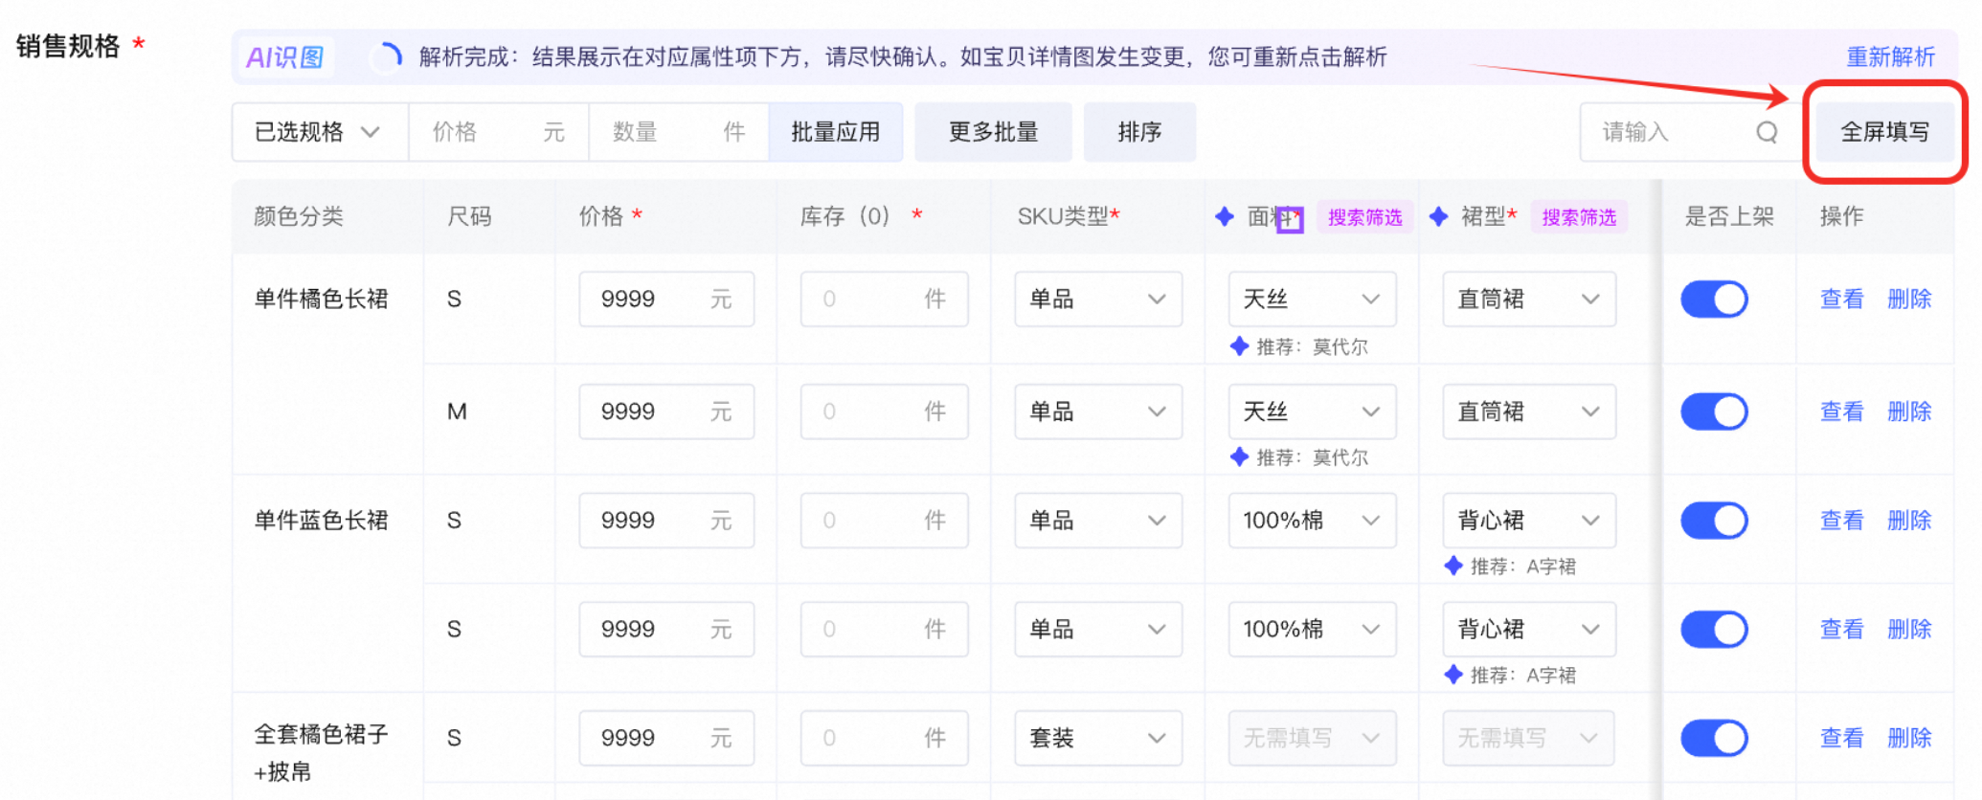1982x800 pixels.
Task: Open SKU类型 dropdown in size M row
Action: [1098, 412]
